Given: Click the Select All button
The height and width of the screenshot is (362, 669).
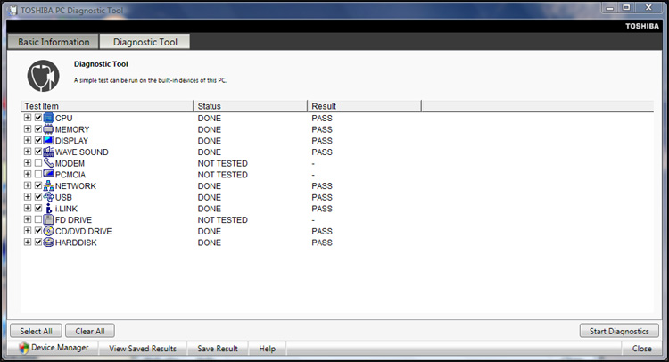Looking at the screenshot, I should point(36,331).
